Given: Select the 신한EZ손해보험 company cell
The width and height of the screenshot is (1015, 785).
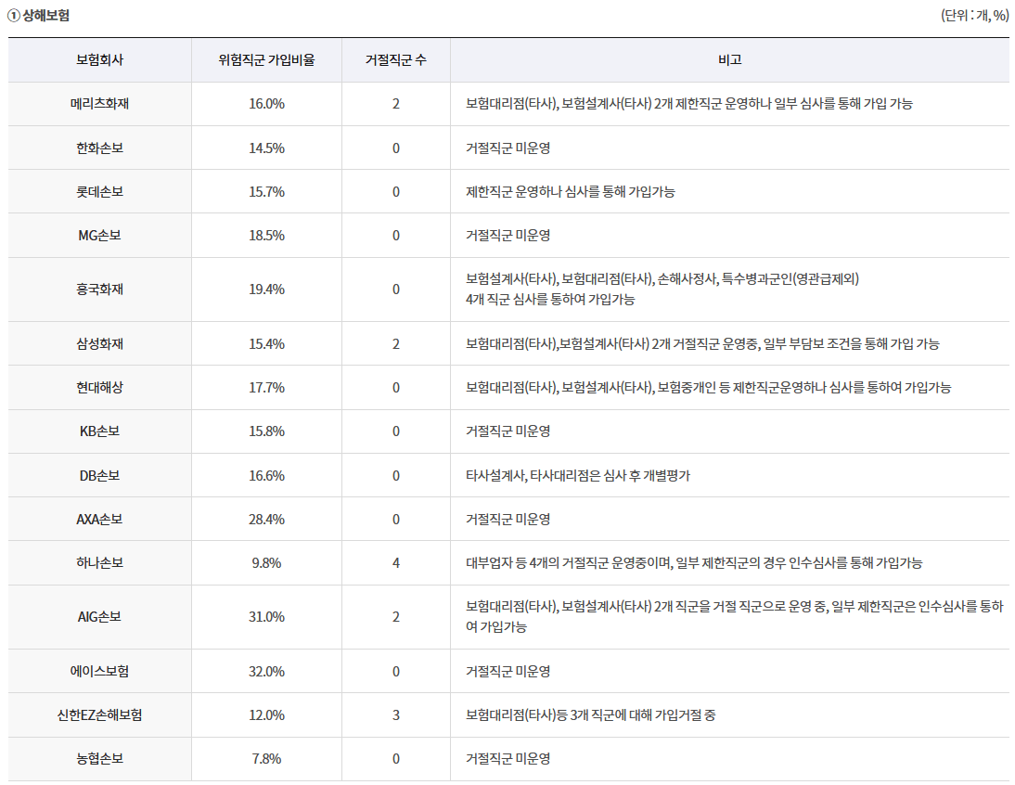Looking at the screenshot, I should [99, 715].
